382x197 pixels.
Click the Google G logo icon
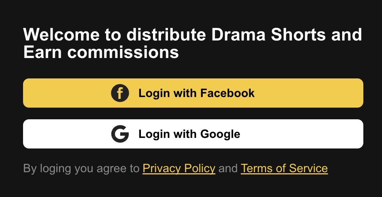(120, 134)
